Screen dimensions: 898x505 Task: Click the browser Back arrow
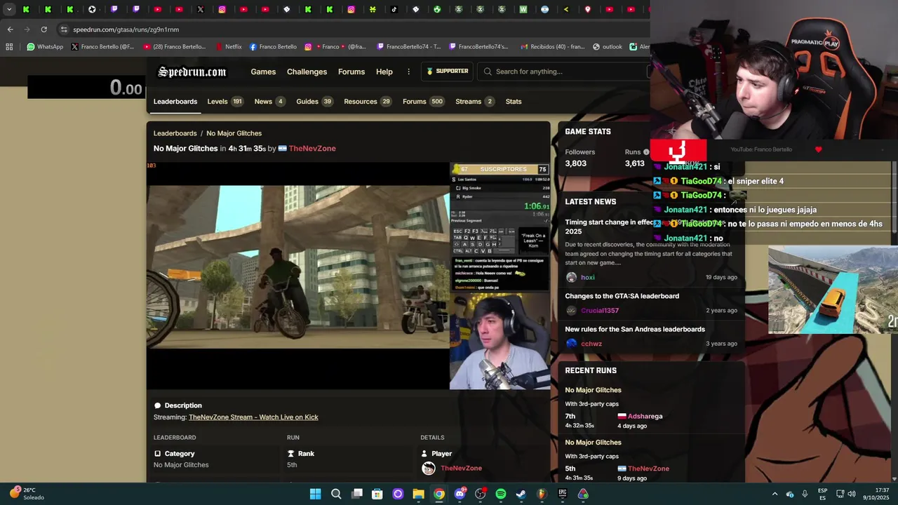[10, 29]
